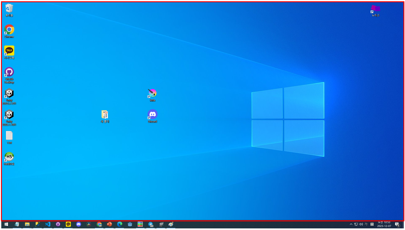Select the HeidiSQL desktop shortcut
The image size is (405, 230).
[x=9, y=158]
